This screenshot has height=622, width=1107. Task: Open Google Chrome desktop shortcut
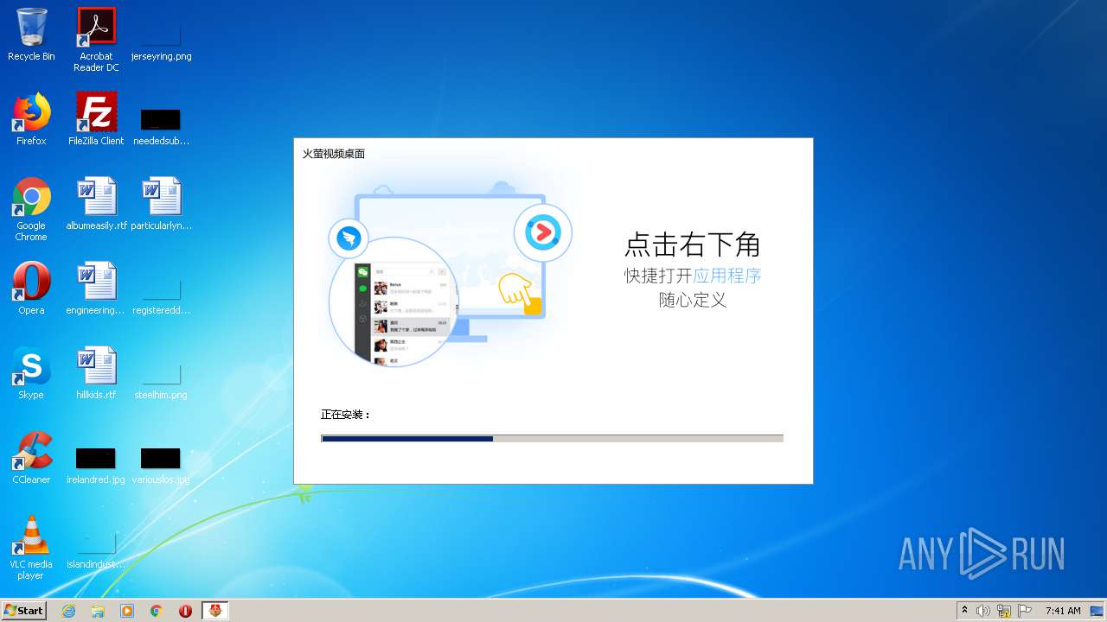(x=31, y=209)
